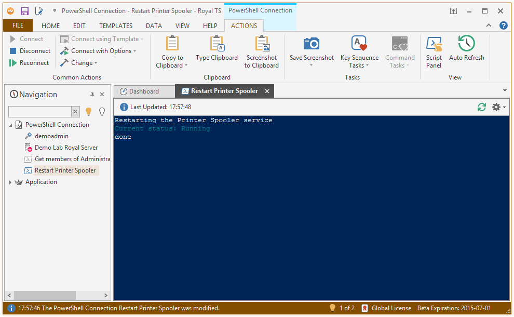Screen dimensions: 514x317
Task: Switch to the HELP ribbon tab
Action: [x=210, y=26]
